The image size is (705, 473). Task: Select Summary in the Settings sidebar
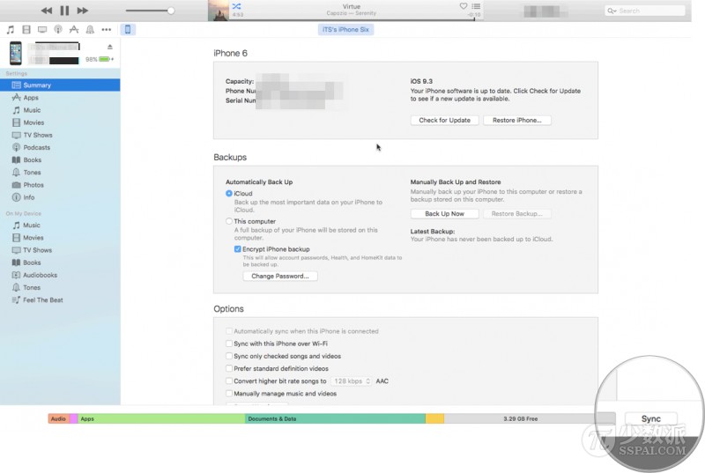coord(60,85)
